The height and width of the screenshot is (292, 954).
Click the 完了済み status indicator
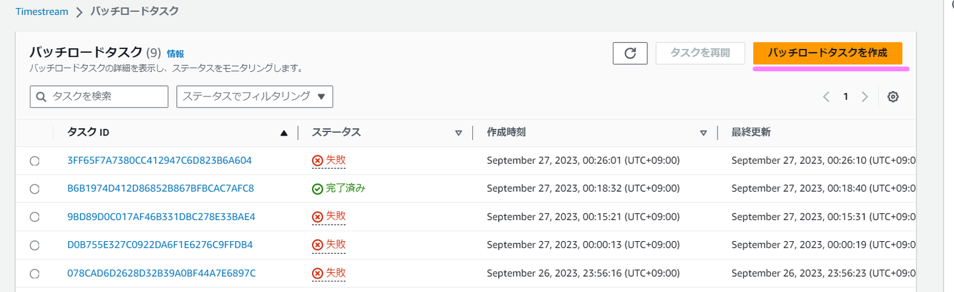[x=339, y=188]
